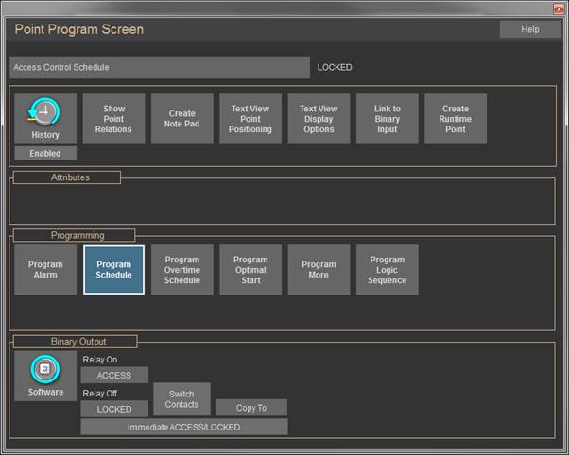Expand Program More options
The width and height of the screenshot is (569, 455).
[x=319, y=270]
